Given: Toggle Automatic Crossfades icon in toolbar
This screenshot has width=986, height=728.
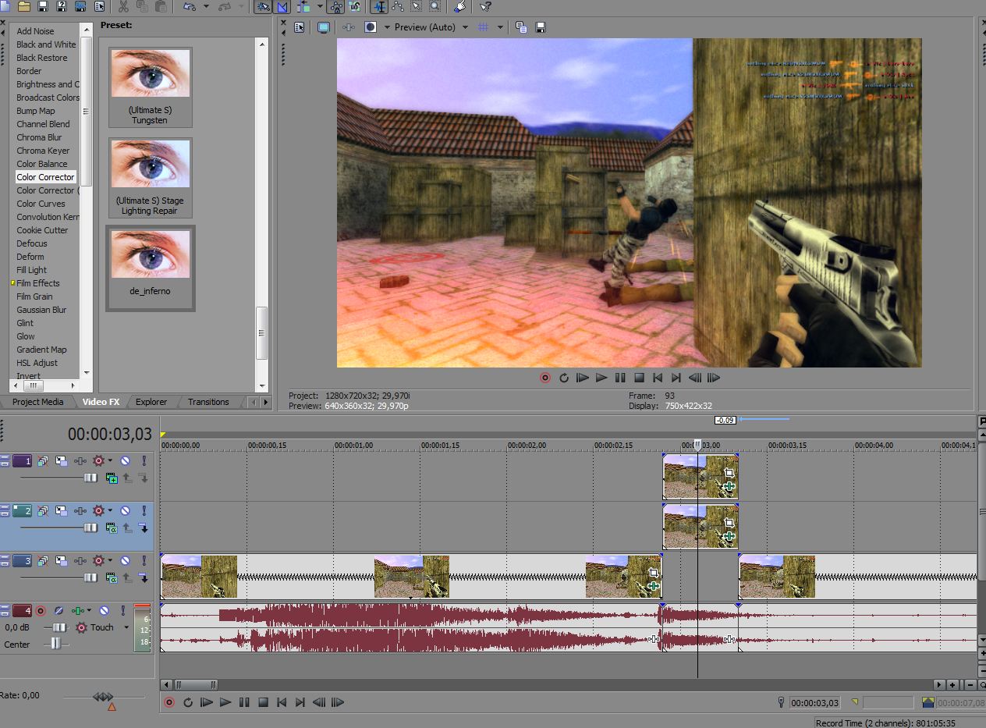Looking at the screenshot, I should click(282, 6).
